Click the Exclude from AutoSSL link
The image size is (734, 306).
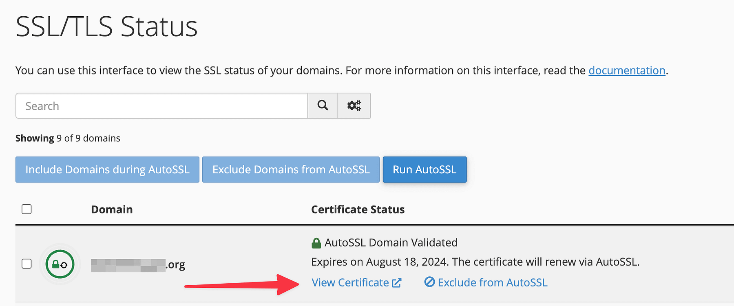click(x=493, y=282)
